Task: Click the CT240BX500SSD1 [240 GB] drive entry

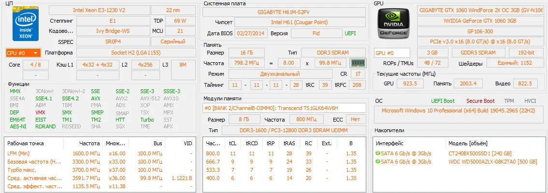Action: tap(480, 153)
